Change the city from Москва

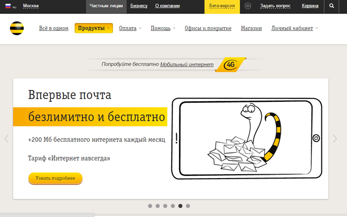[x=31, y=6]
